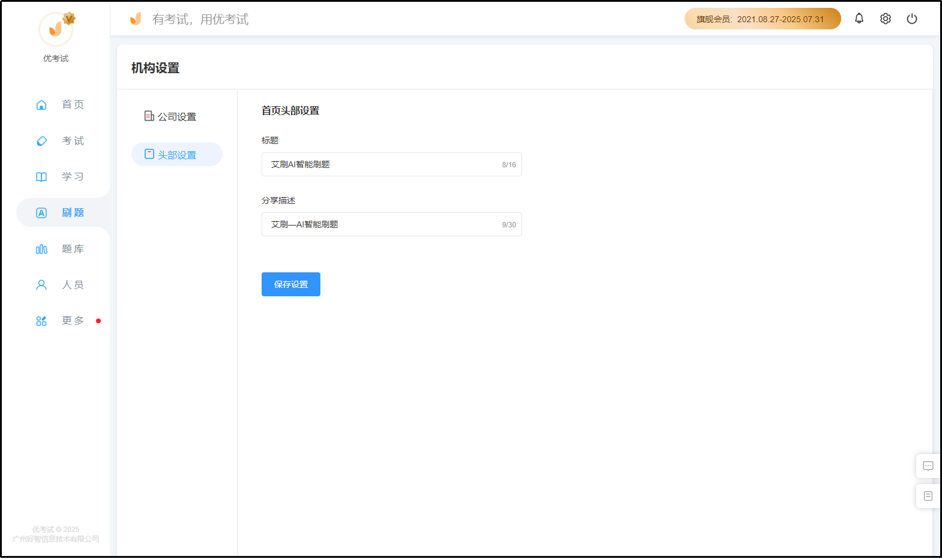The width and height of the screenshot is (942, 559).
Task: Open settings with the gear icon
Action: (x=886, y=19)
